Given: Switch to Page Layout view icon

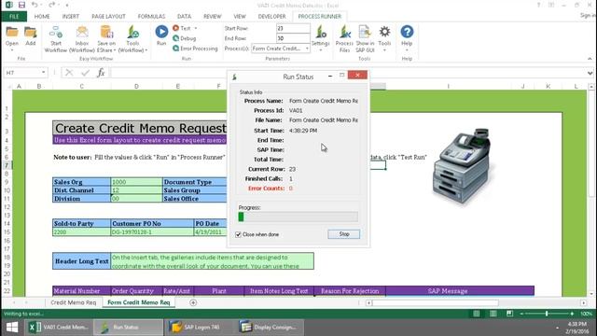Looking at the screenshot, I should coord(493,314).
